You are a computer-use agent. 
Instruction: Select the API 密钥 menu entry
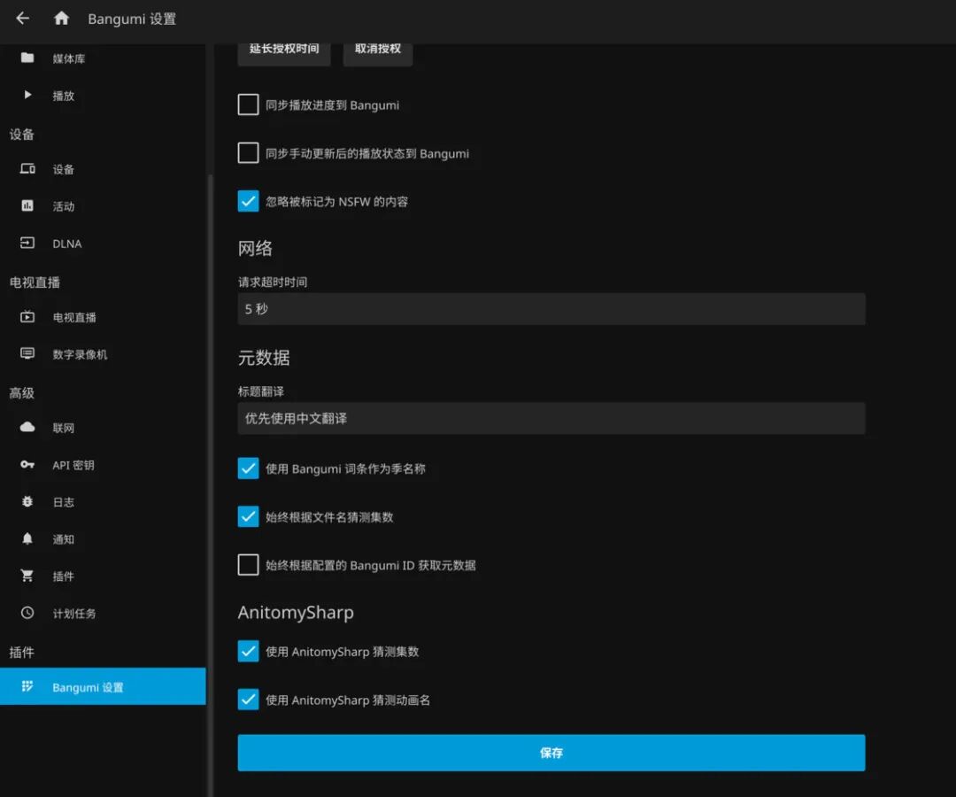point(103,465)
